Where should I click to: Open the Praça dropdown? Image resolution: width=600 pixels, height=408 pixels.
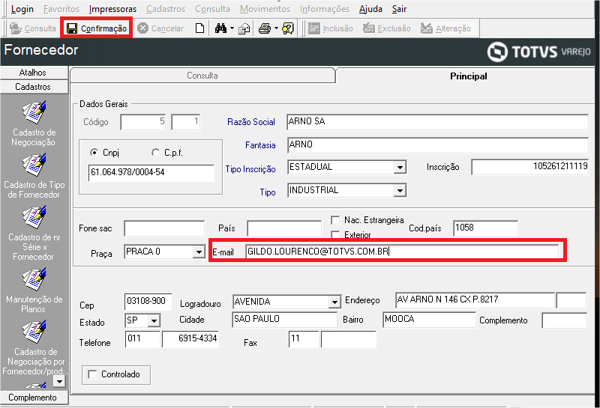(199, 252)
